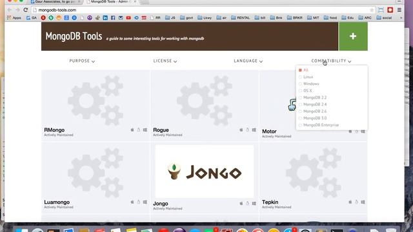Click the Linux penguin icon on RMongo card

pos(139,130)
